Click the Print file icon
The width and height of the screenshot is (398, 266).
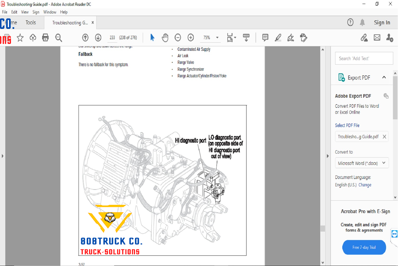[45, 38]
